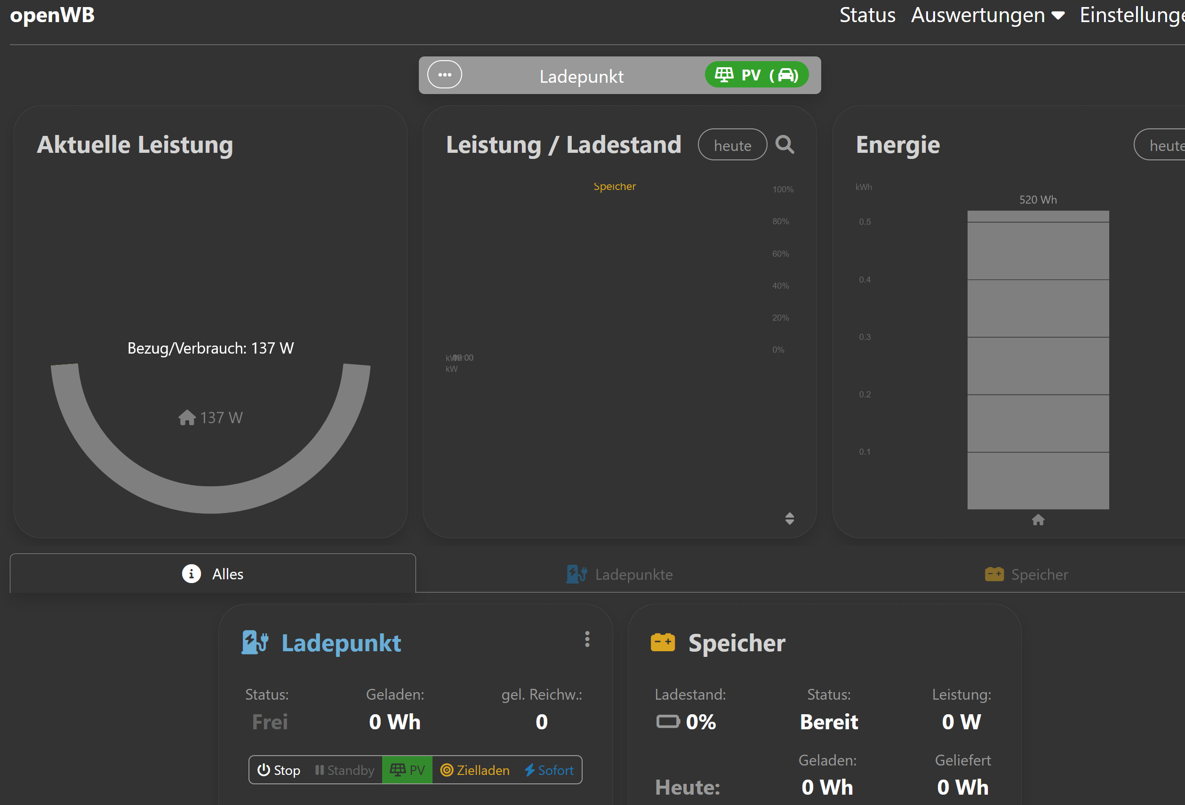
Task: Select Standby charge mode
Action: pos(344,770)
